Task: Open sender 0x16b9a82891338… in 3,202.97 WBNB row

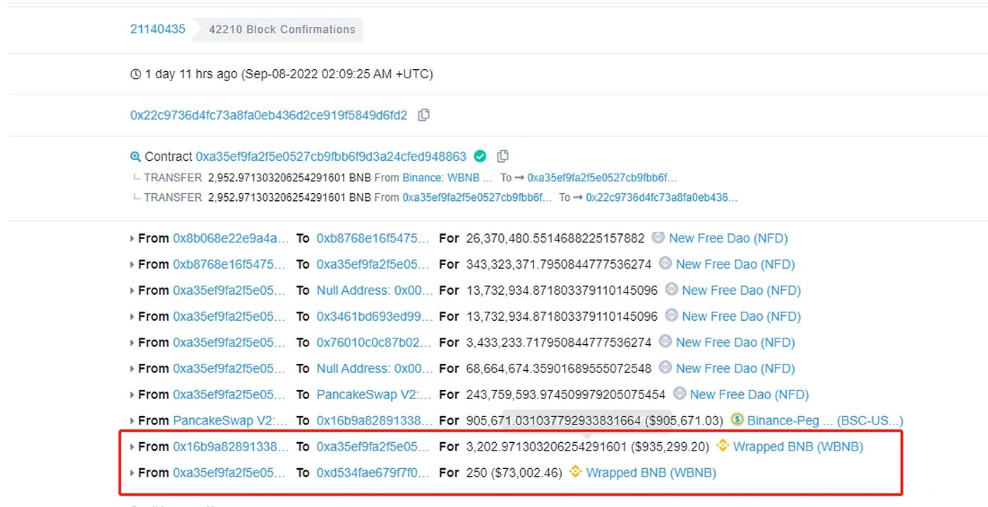Action: (231, 447)
